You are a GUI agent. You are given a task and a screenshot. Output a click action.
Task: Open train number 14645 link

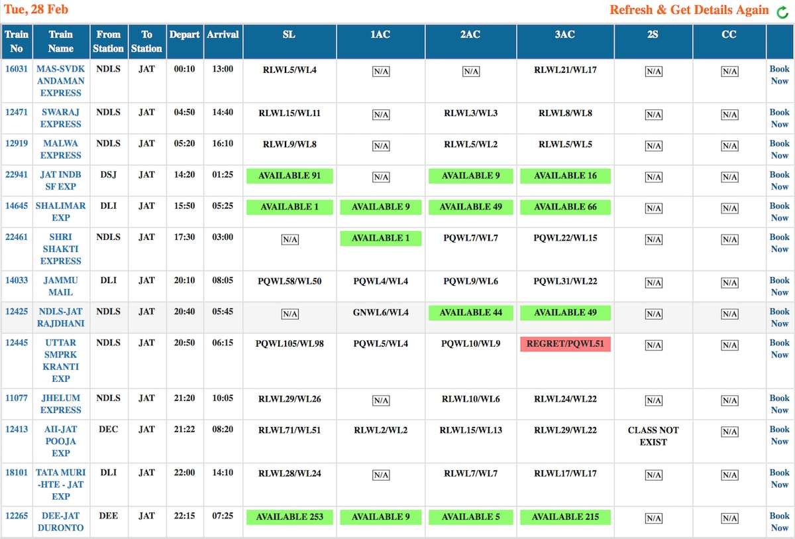point(17,206)
